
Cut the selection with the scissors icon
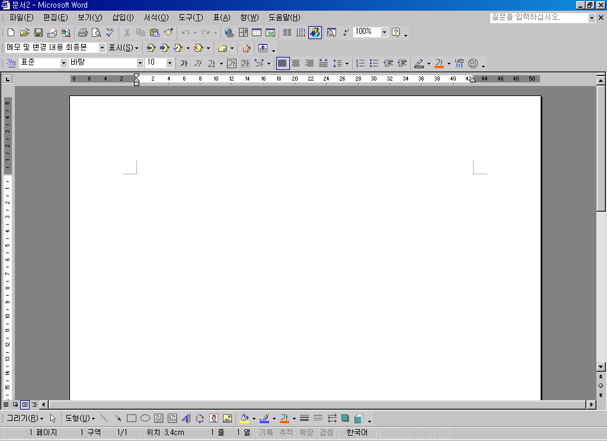click(127, 33)
